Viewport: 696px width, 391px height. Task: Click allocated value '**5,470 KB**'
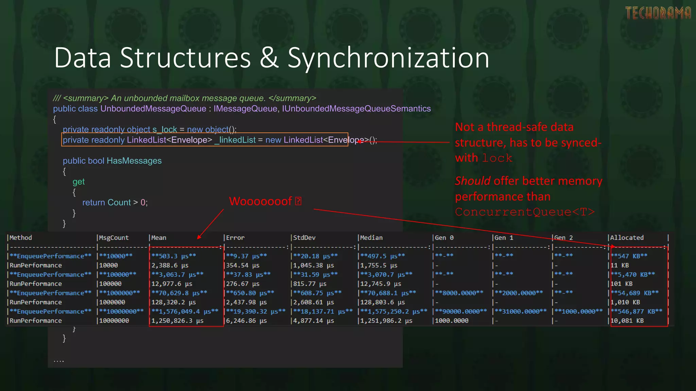(x=633, y=274)
